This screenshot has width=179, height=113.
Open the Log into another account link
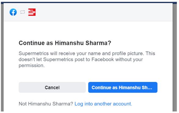point(103,104)
